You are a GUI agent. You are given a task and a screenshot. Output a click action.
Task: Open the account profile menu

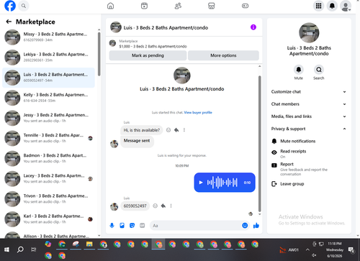point(346,6)
